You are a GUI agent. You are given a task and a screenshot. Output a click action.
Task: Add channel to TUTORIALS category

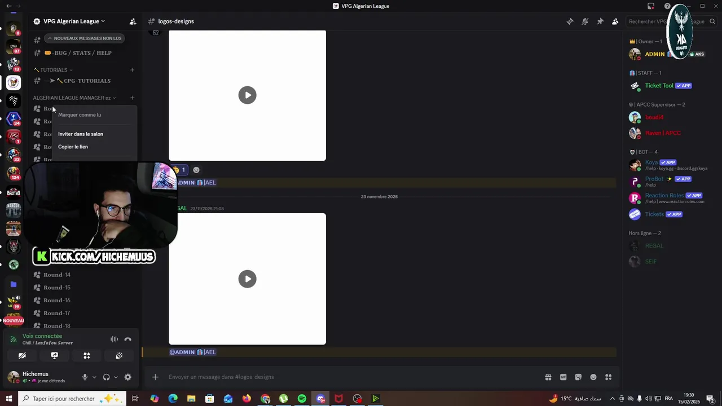pos(132,70)
